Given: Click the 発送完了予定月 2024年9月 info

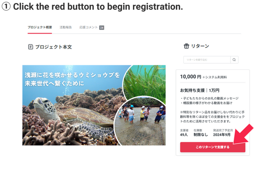Looking at the screenshot, I should (x=223, y=132).
